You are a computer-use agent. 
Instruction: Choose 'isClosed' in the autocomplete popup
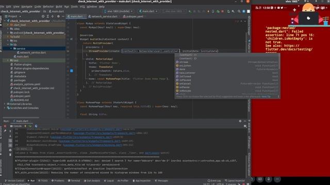tap(227, 77)
